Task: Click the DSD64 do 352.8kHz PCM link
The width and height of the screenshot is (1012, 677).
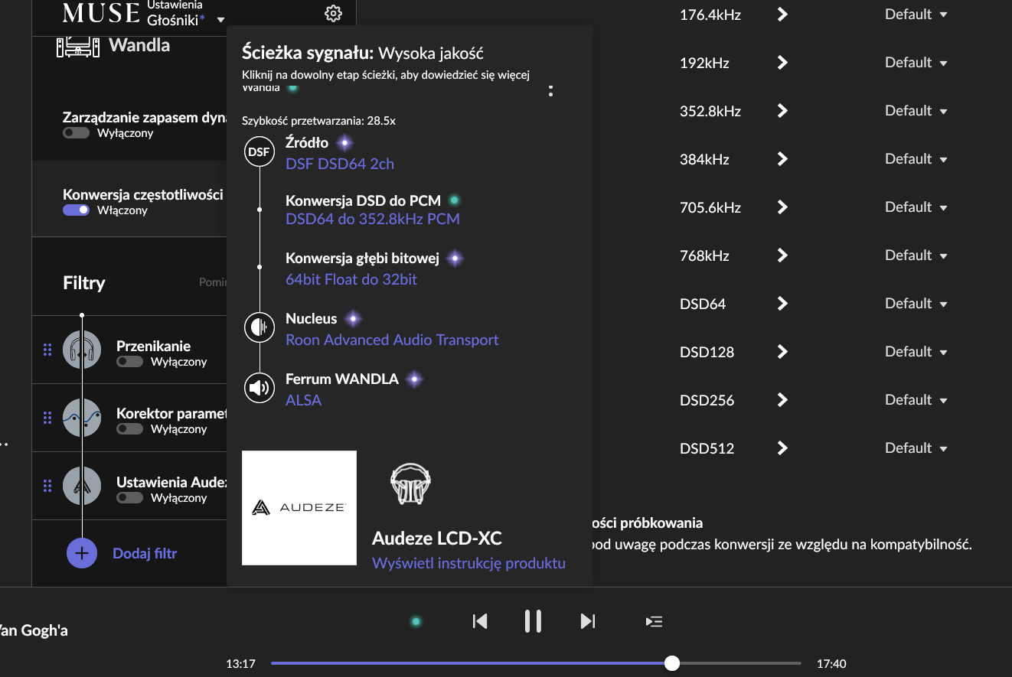Action: [373, 220]
